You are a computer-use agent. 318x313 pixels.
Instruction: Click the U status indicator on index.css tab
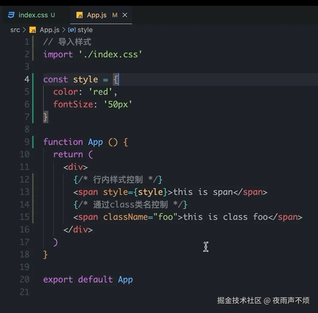(x=53, y=15)
